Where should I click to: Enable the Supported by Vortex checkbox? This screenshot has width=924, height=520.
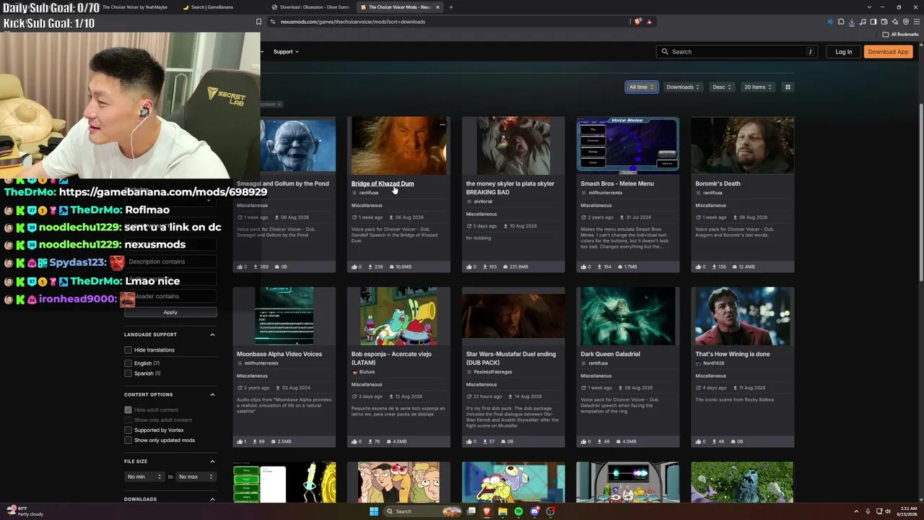128,430
